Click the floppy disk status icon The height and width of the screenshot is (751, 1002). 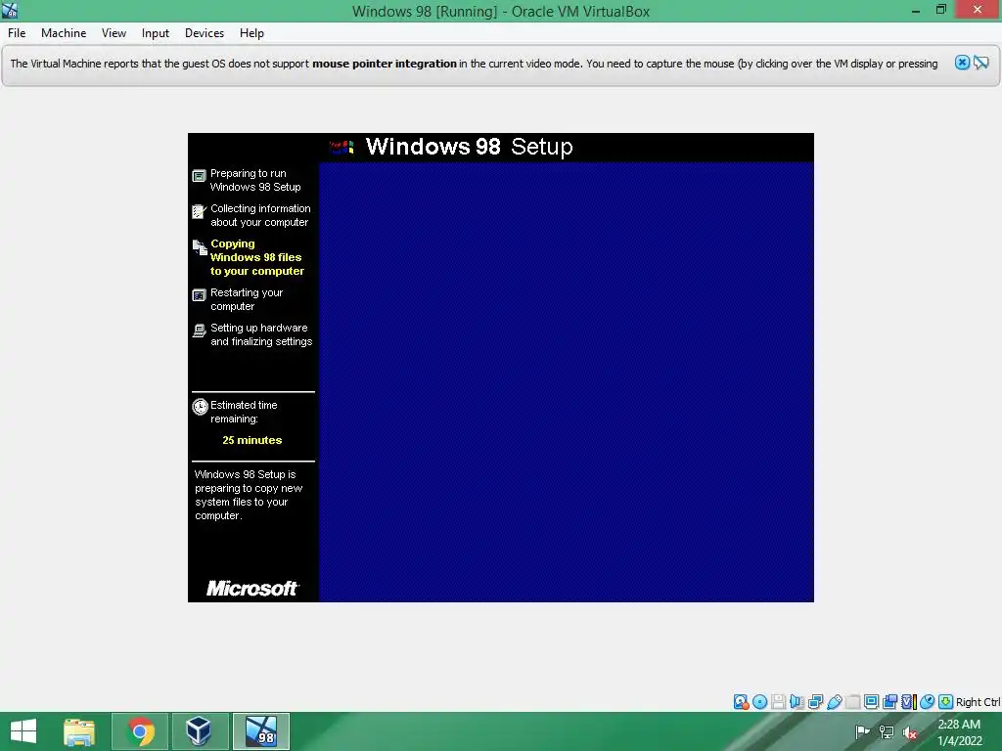pos(778,702)
